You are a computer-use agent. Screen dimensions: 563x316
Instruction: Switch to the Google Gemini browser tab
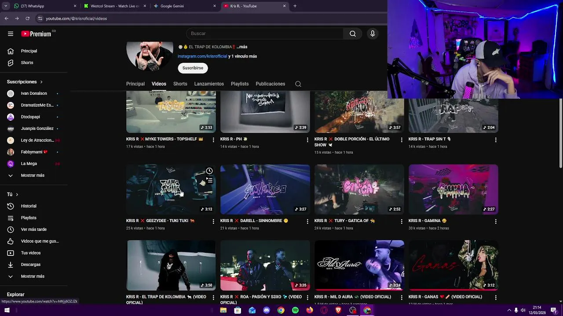[x=185, y=6]
